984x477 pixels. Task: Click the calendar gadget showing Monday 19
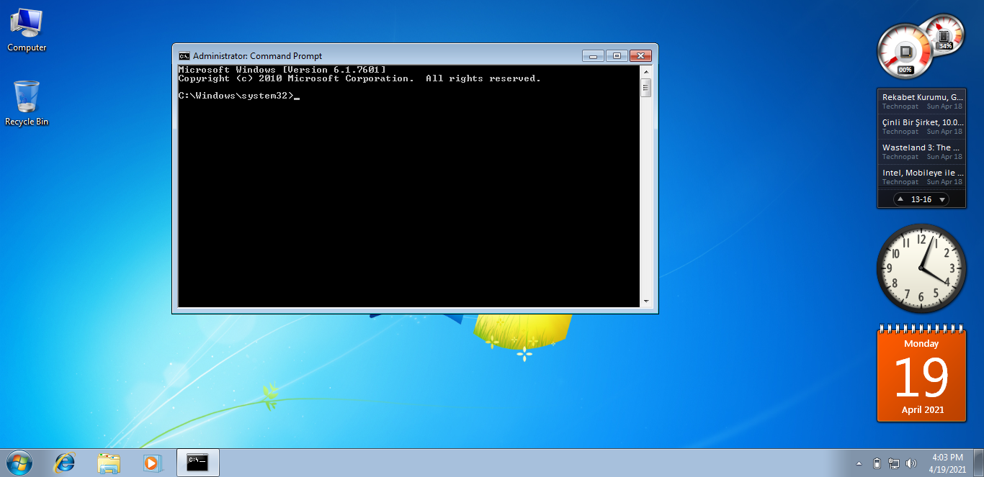click(x=921, y=373)
